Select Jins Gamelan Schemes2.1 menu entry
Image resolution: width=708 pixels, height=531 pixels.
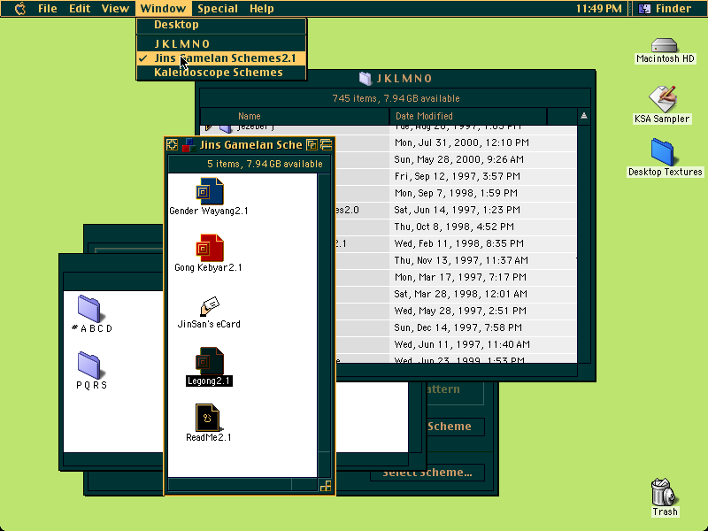point(221,58)
